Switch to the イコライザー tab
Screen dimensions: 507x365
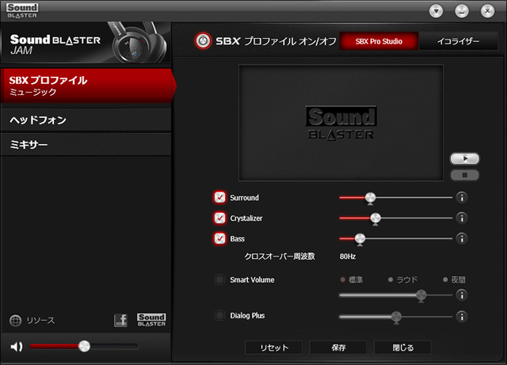coord(459,41)
